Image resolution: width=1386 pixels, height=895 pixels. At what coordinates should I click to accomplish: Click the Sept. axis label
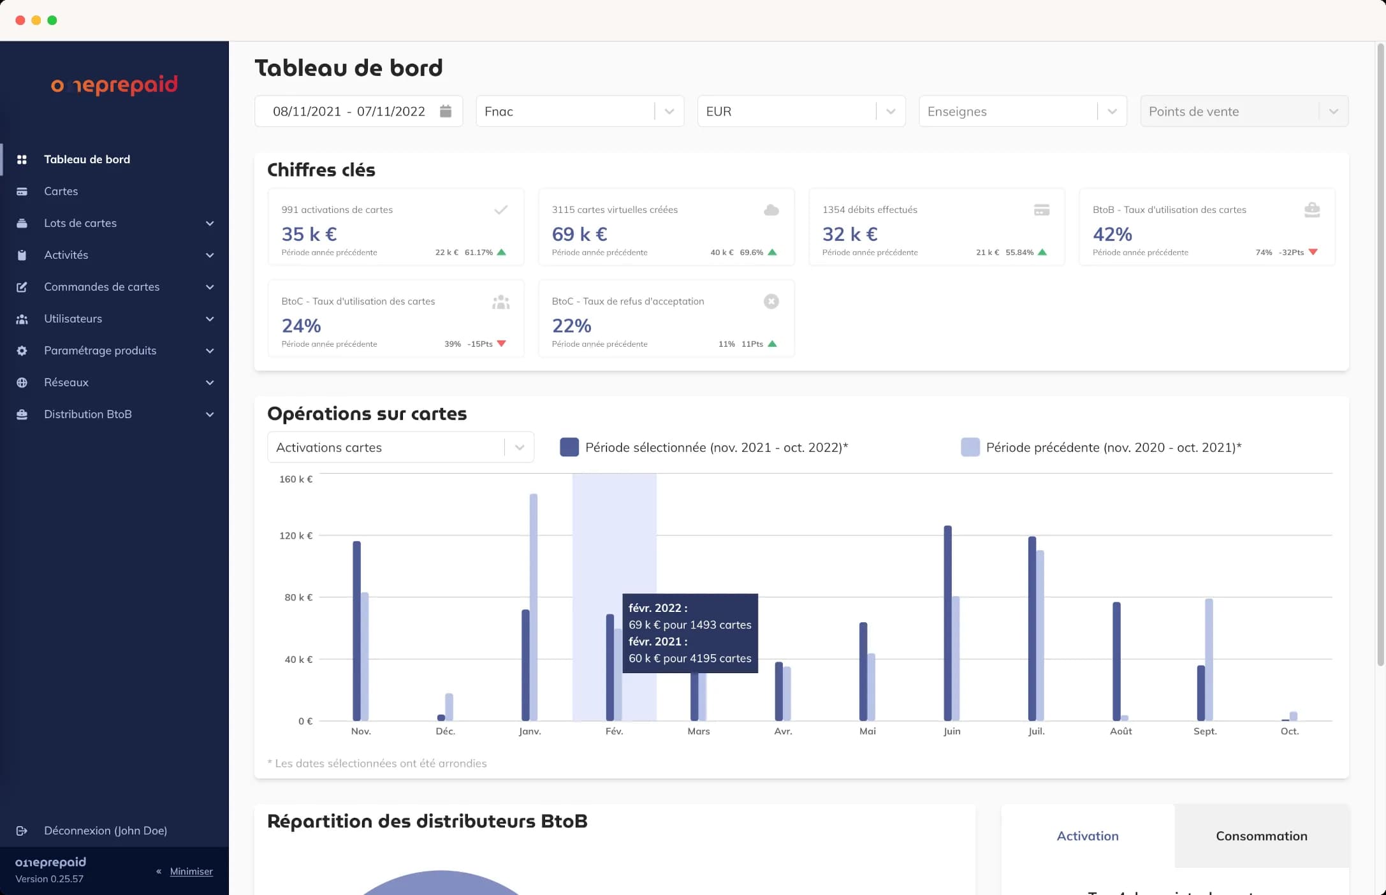[1205, 731]
